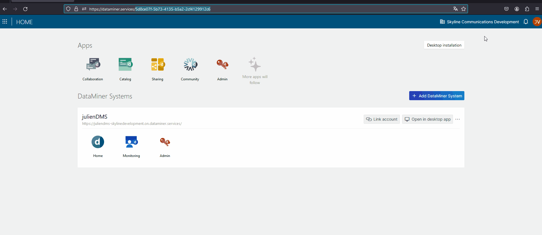Bookmark this page with star
This screenshot has width=542, height=235.
click(464, 9)
